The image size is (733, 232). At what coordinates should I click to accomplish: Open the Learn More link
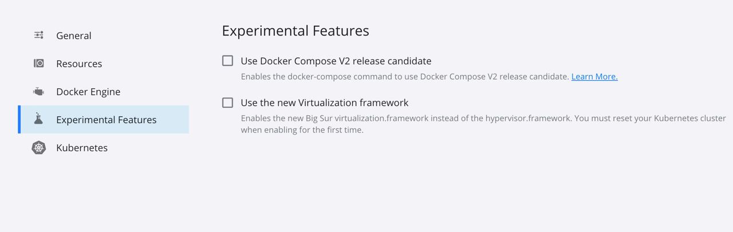[594, 76]
